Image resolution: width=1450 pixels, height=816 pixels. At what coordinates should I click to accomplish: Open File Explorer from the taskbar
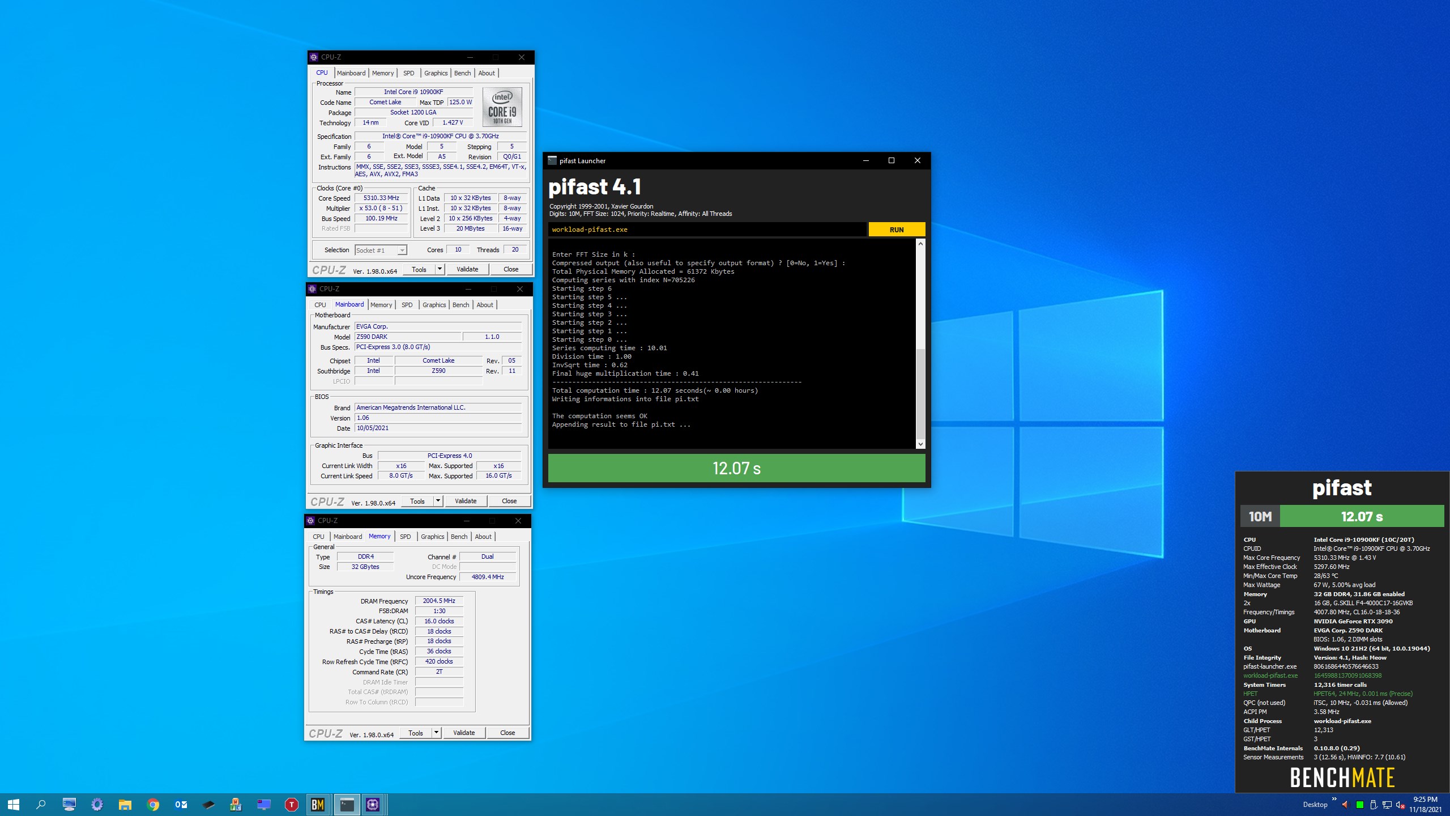tap(125, 804)
